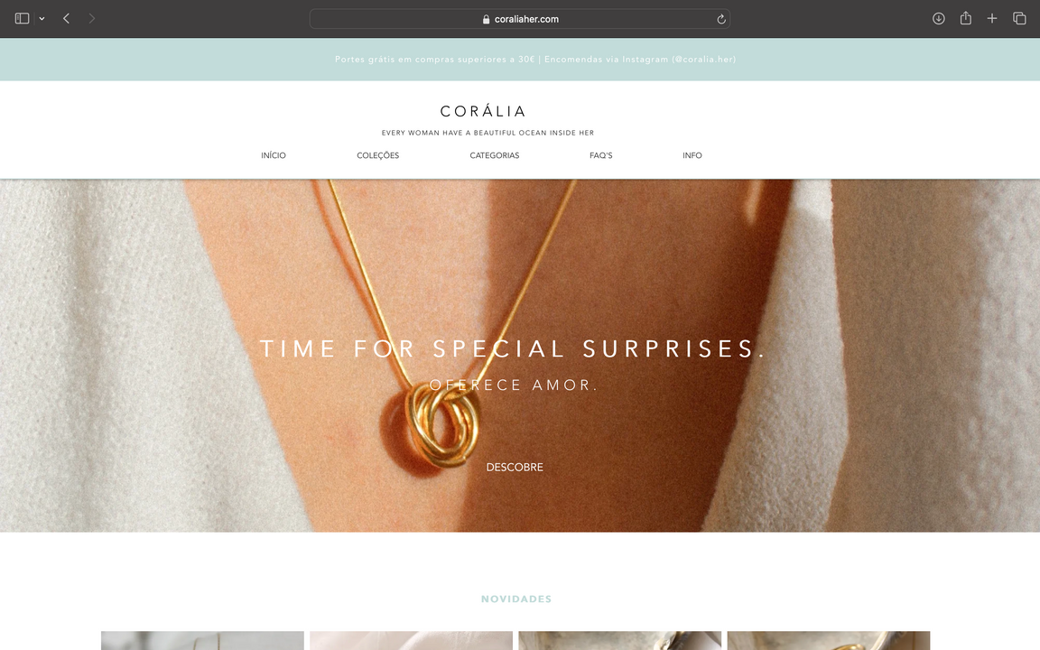Expand the sidebar tab group dropdown chevron
Screen dimensions: 1040x650
coord(42,19)
